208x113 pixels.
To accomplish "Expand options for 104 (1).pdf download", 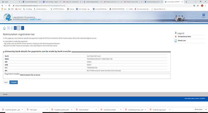I will point(47,110).
